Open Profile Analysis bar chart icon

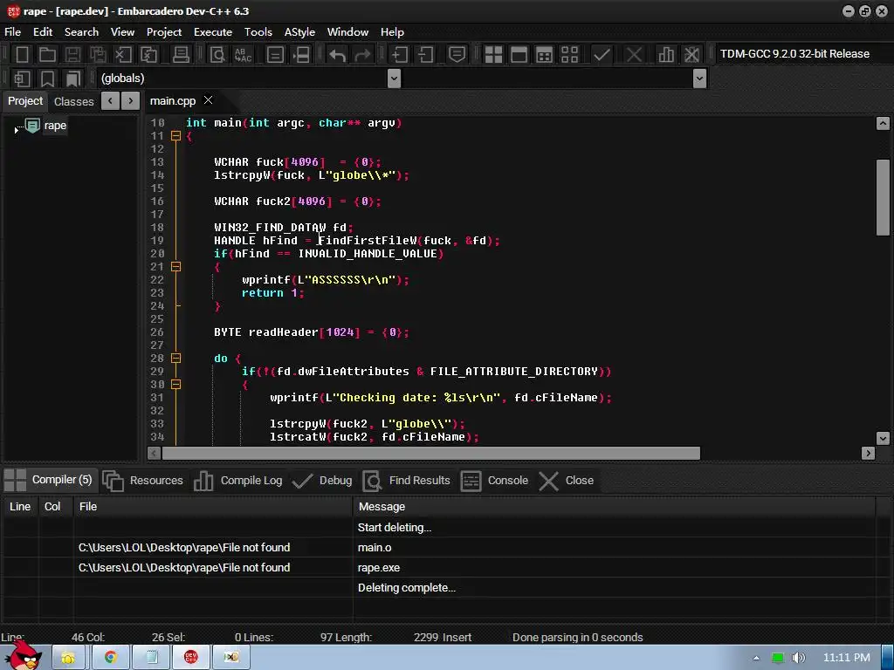coord(665,54)
